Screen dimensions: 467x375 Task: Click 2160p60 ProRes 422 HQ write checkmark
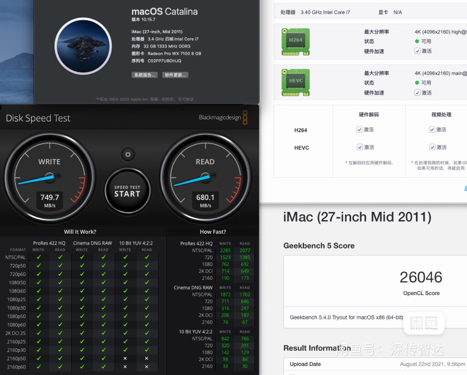coord(39,367)
